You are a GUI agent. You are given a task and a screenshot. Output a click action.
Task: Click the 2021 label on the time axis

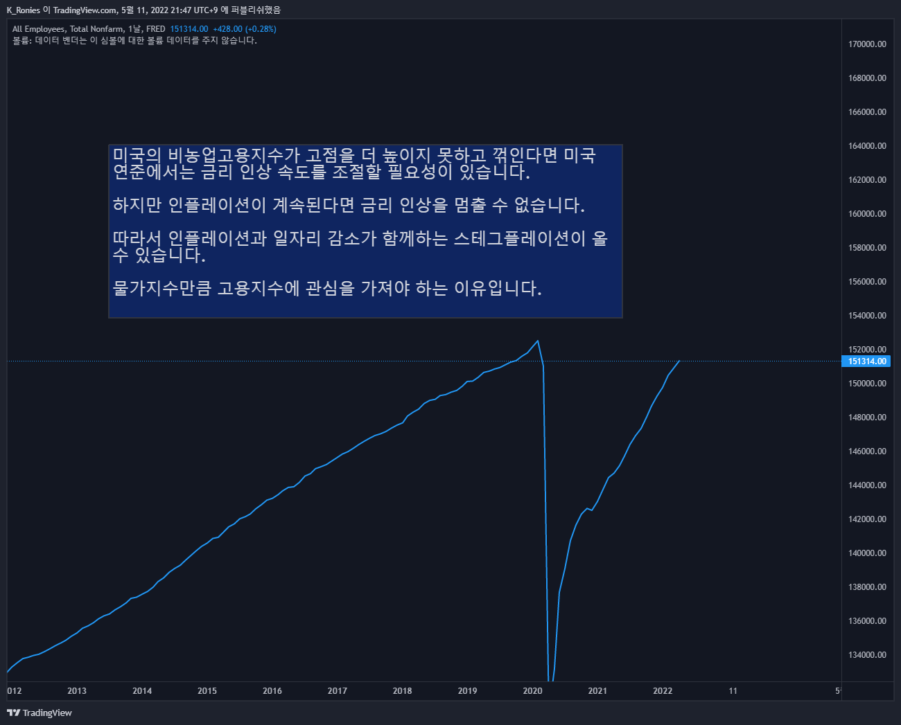(597, 691)
